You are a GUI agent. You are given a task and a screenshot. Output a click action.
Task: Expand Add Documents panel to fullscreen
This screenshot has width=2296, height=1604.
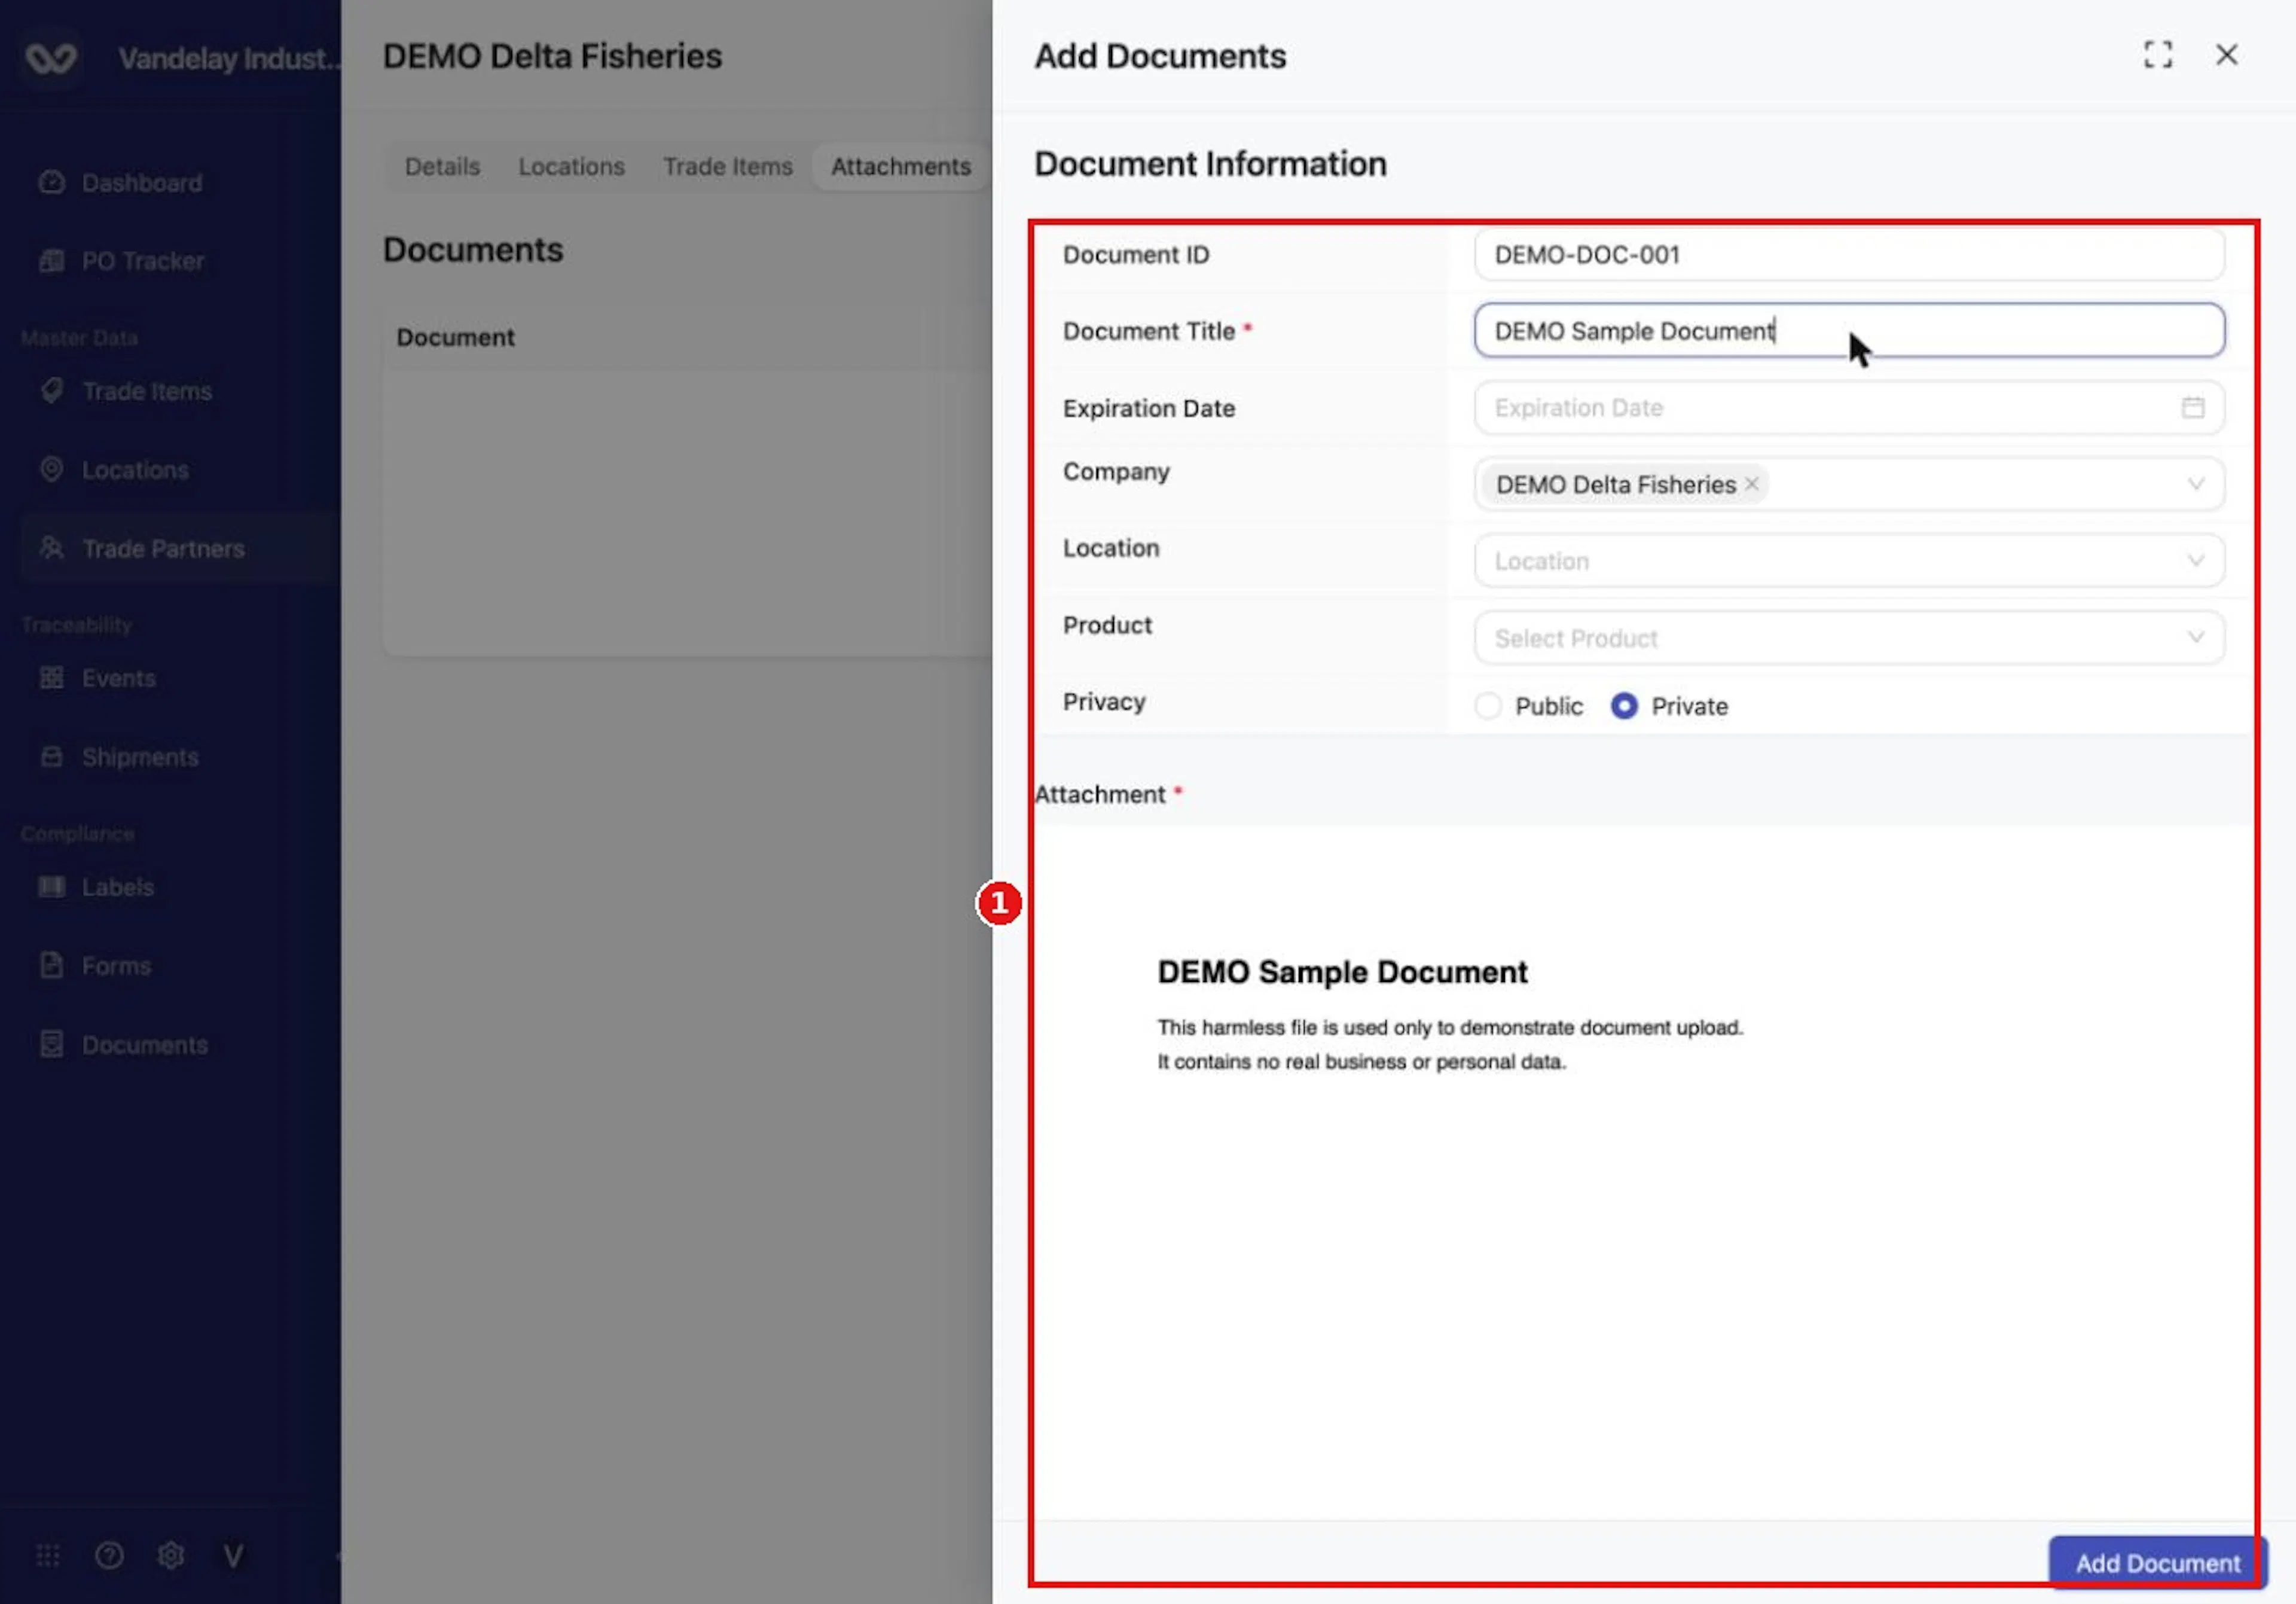pyautogui.click(x=2158, y=55)
